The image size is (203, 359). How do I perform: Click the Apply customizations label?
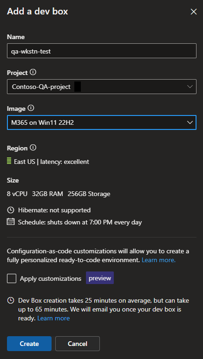tap(51, 278)
